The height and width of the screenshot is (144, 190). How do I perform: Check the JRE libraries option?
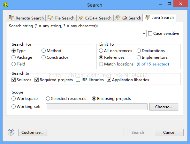click(78, 80)
